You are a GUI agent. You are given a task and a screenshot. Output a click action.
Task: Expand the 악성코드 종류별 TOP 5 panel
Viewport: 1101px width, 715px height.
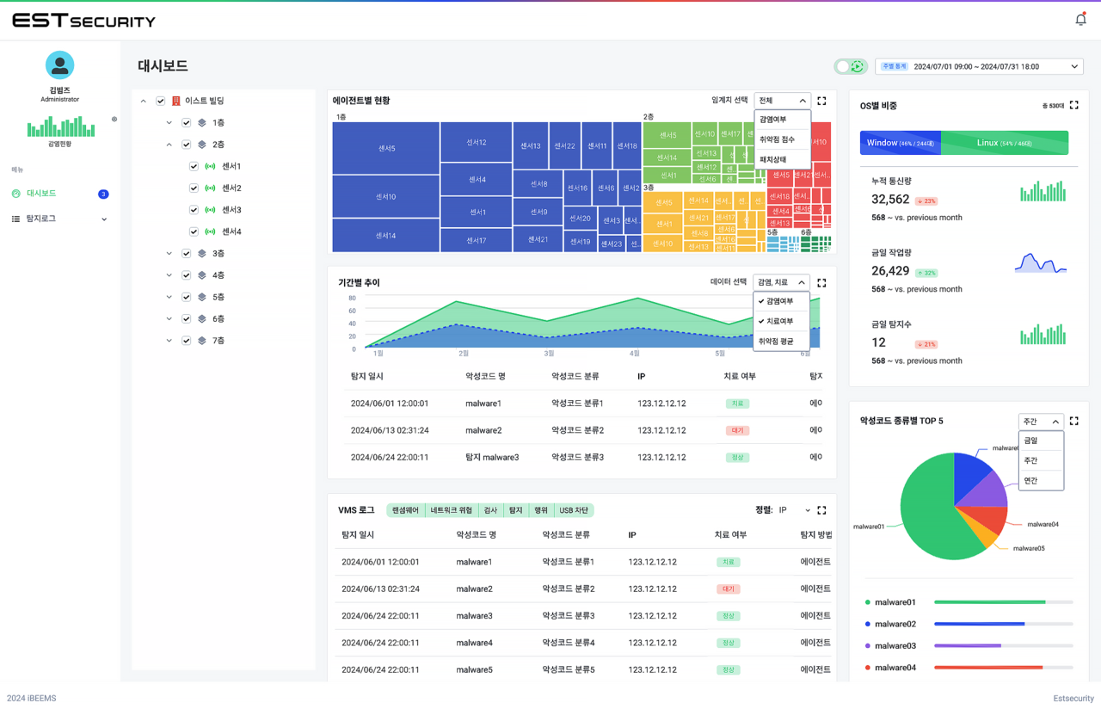click(1073, 422)
